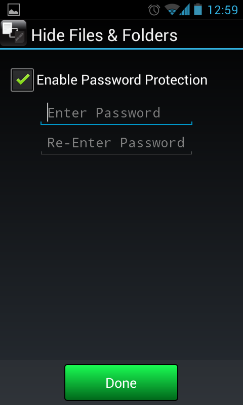Disable password protection using the checked box
This screenshot has height=405, width=243.
pos(22,80)
